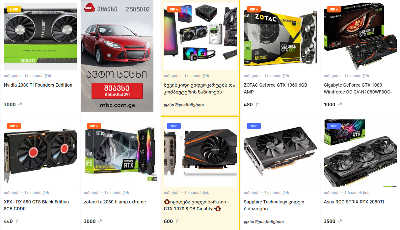The height and width of the screenshot is (230, 400).
Task: Open the ZOTAC GTX 1060 product image
Action: [x=280, y=36]
